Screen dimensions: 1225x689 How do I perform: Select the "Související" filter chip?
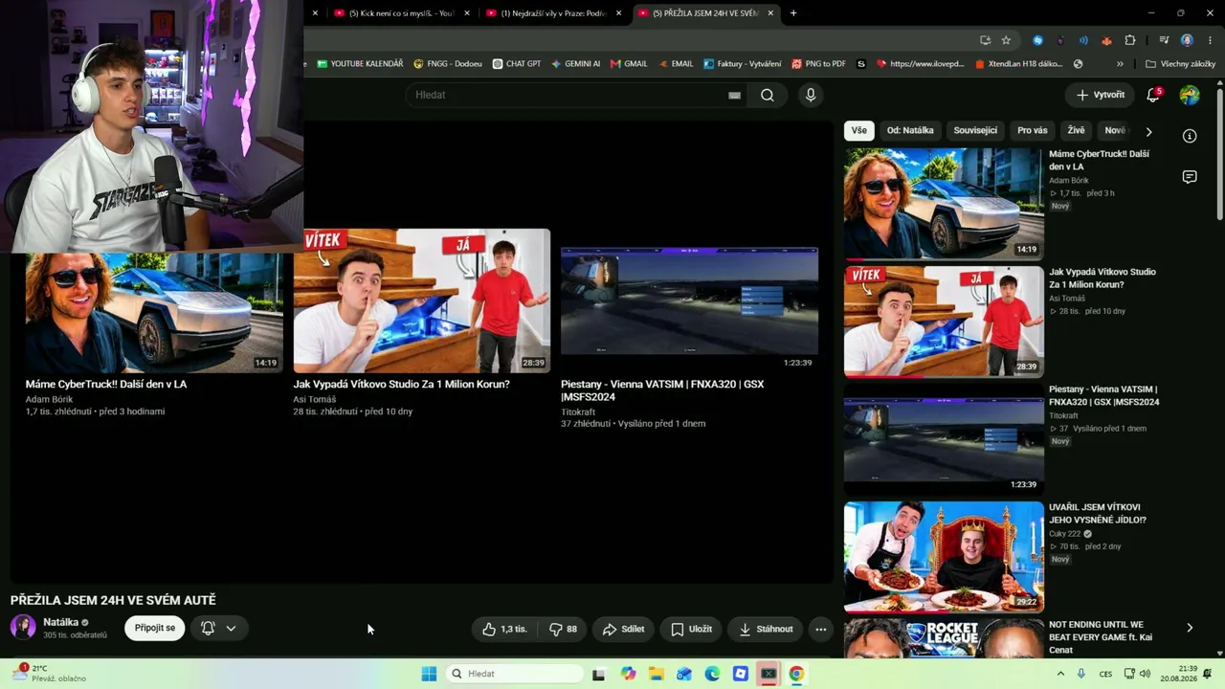tap(975, 130)
